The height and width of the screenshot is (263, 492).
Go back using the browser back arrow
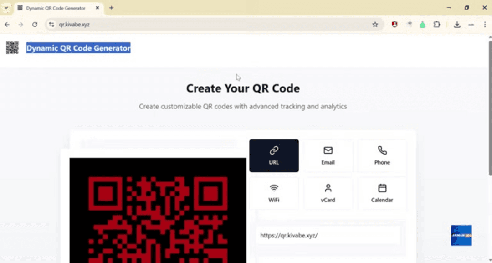7,25
